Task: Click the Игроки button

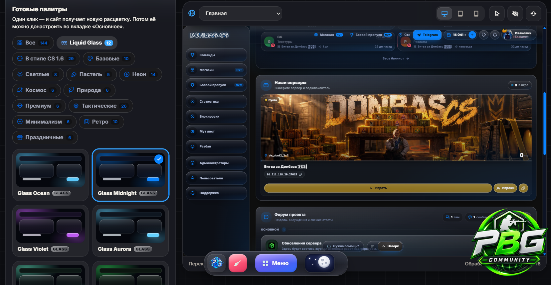Action: click(x=505, y=188)
